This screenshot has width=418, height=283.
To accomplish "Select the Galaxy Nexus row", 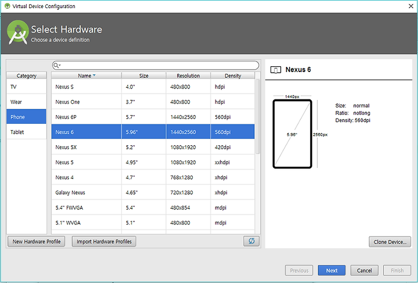I will pos(153,192).
